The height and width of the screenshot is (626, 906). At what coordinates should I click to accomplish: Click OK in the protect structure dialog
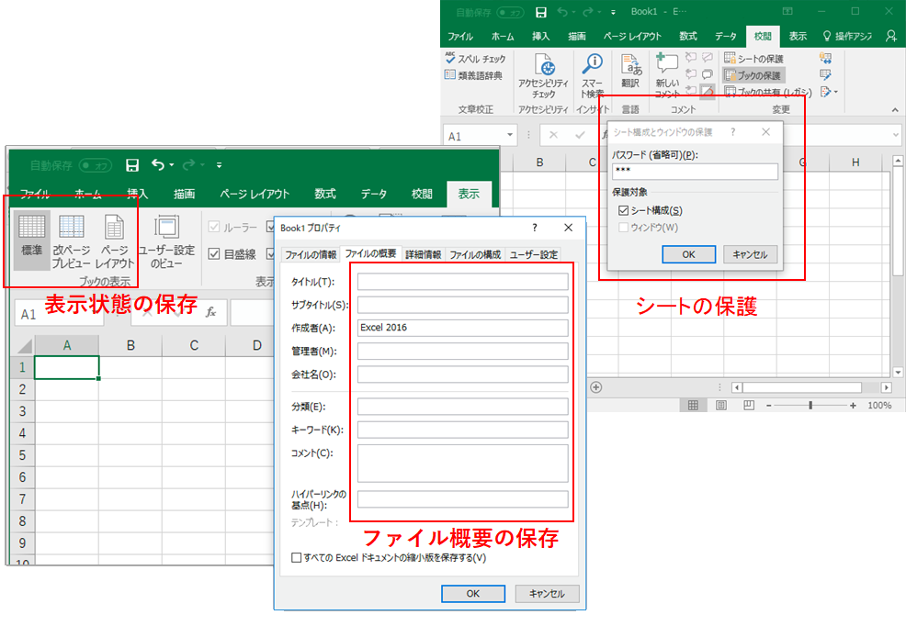coord(689,254)
